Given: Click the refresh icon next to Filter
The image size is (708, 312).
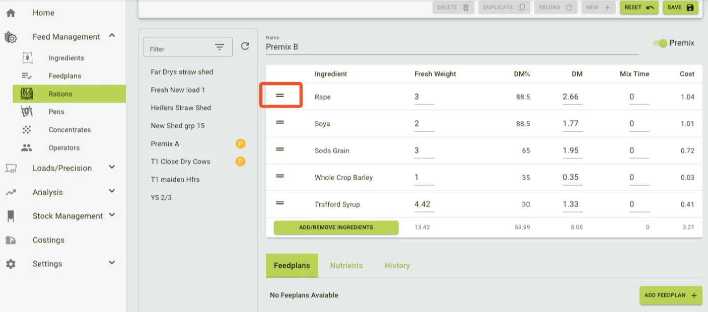Looking at the screenshot, I should coord(245,46).
